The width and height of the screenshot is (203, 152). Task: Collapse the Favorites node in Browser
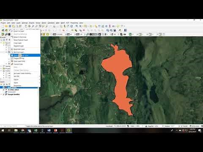coord(1,43)
